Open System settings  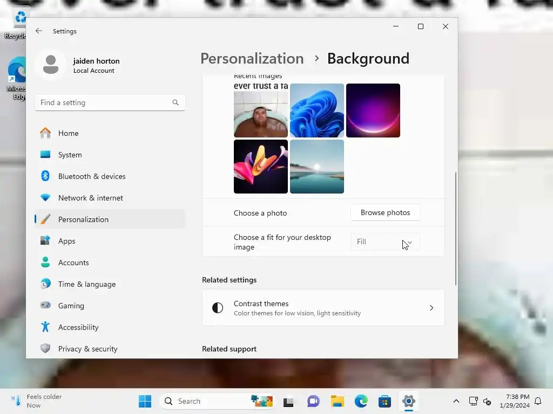(110, 155)
